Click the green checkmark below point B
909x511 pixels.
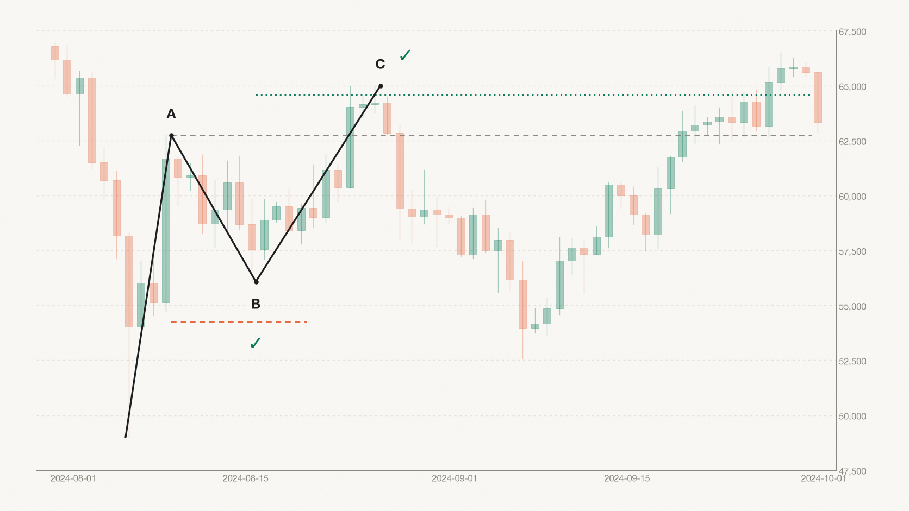pos(255,343)
